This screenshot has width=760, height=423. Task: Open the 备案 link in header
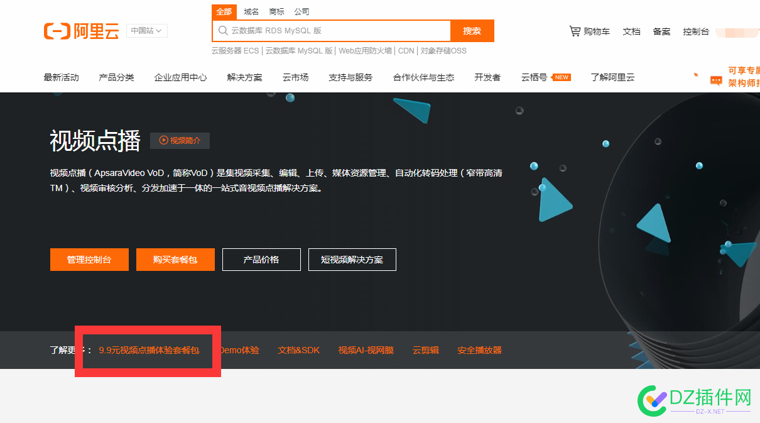click(x=661, y=31)
